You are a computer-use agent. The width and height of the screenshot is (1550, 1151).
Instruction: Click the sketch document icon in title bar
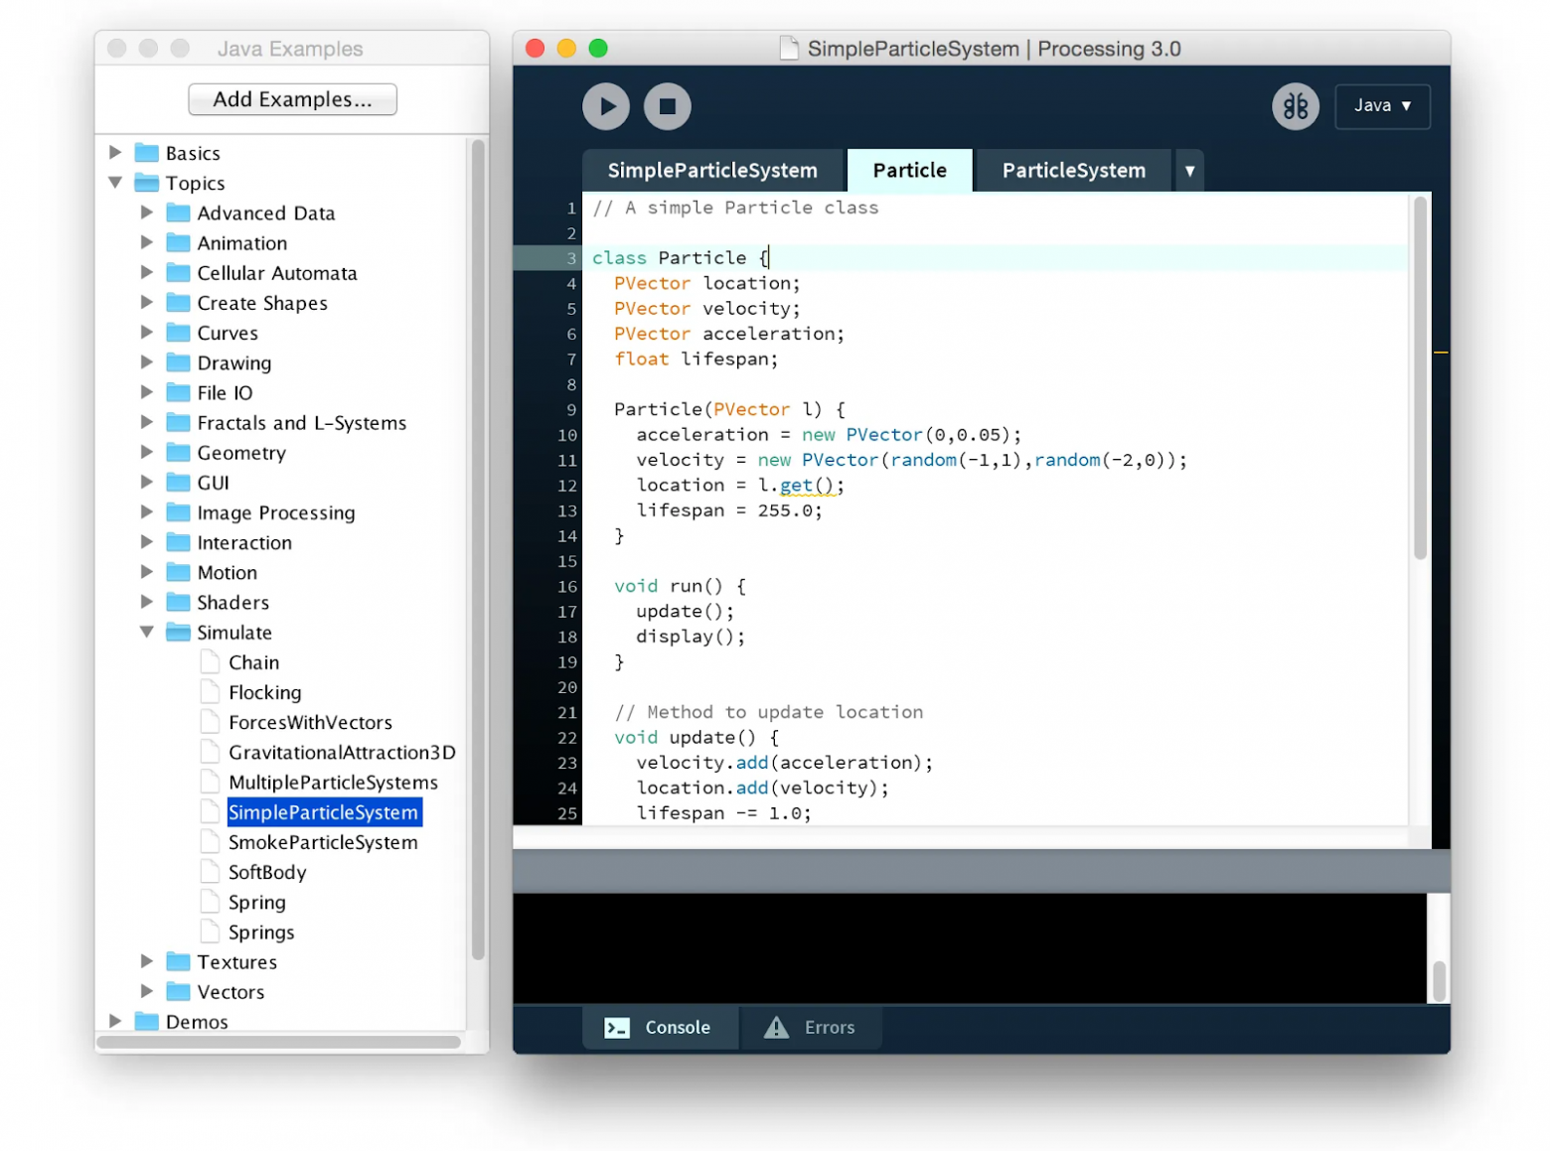(x=788, y=48)
